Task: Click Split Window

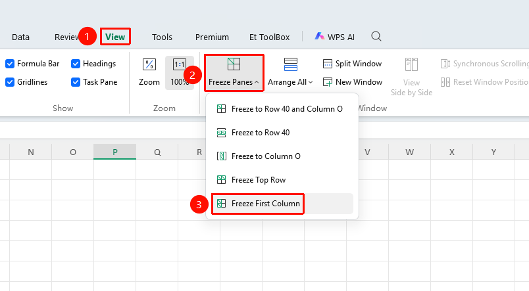Action: click(x=352, y=64)
